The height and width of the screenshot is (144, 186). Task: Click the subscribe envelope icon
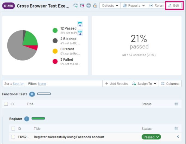76,5
